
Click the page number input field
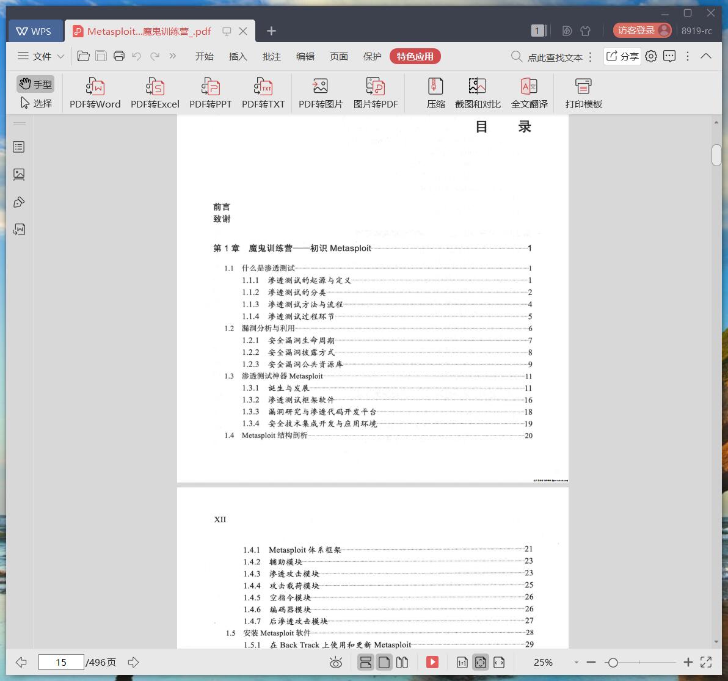[x=61, y=662]
